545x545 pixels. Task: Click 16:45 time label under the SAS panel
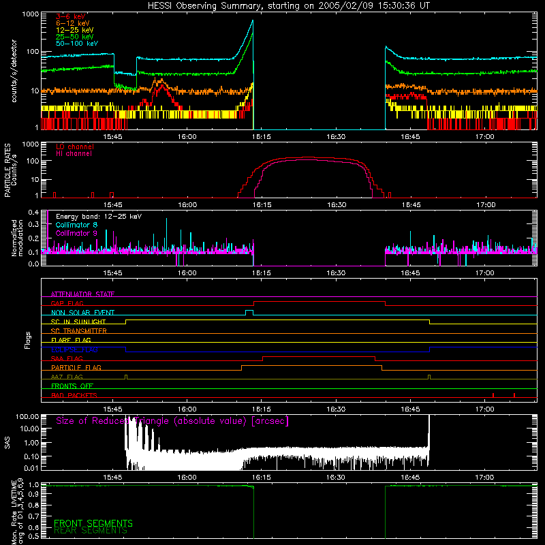point(411,478)
